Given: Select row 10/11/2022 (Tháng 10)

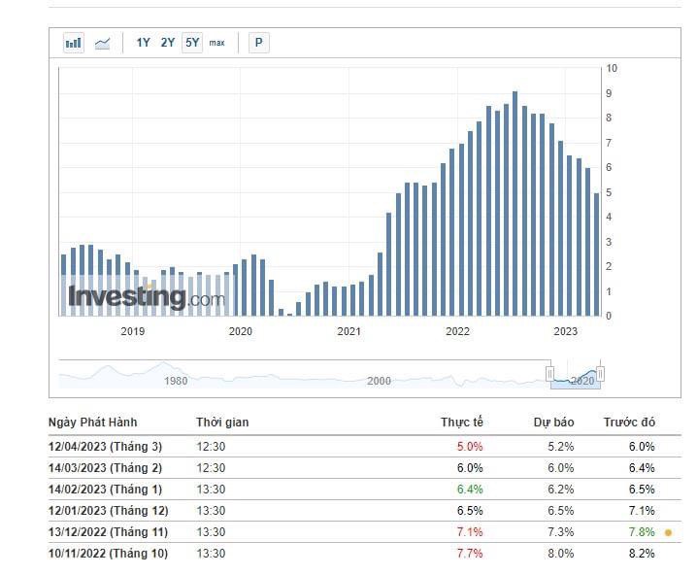Looking at the screenshot, I should 364,554.
